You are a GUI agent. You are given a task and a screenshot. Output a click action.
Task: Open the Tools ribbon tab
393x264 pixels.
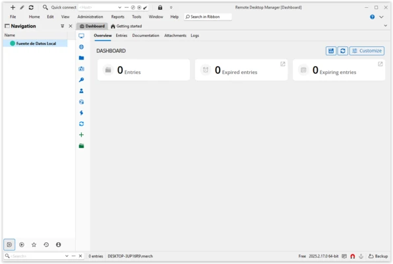136,16
